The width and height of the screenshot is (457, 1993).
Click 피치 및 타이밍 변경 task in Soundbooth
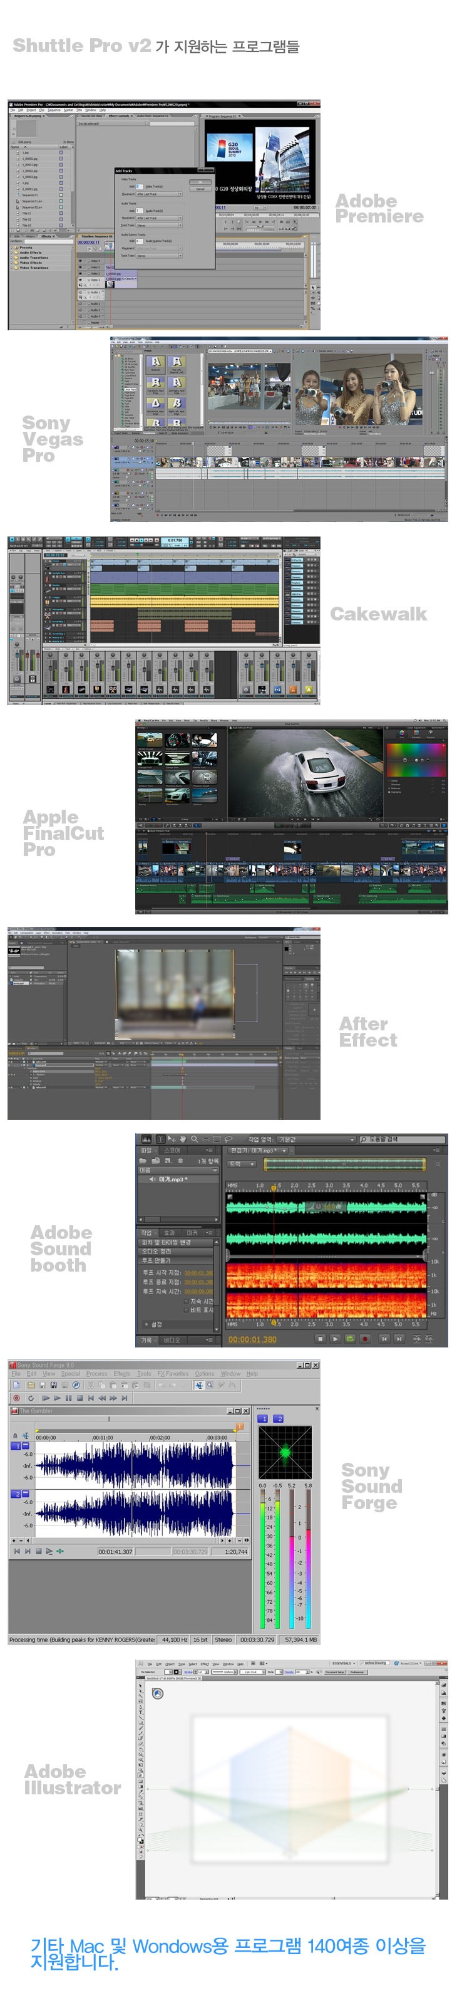(x=175, y=1242)
